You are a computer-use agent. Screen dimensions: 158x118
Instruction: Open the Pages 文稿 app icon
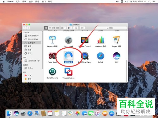point(116,40)
